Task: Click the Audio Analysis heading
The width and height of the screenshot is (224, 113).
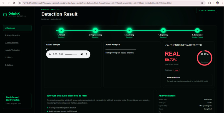Action: [113, 44]
